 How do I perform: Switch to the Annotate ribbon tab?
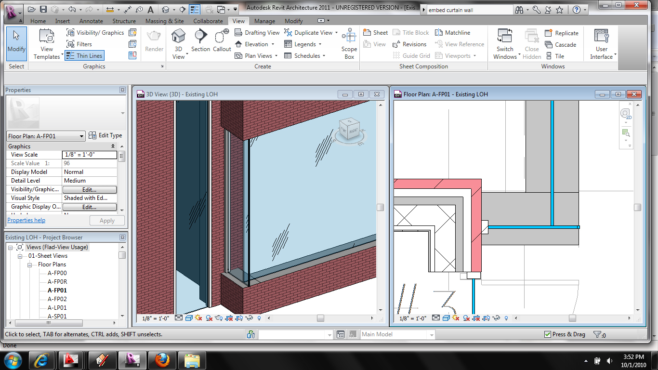click(x=91, y=21)
